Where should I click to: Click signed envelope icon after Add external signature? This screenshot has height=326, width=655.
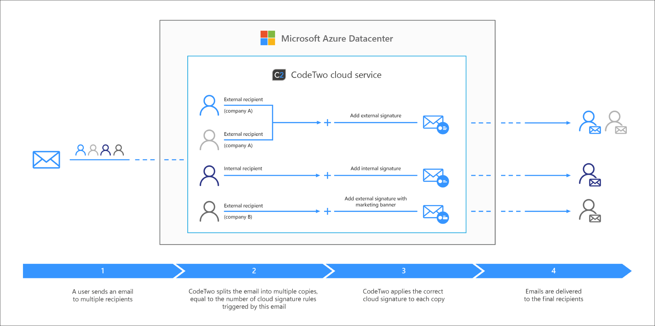click(436, 125)
